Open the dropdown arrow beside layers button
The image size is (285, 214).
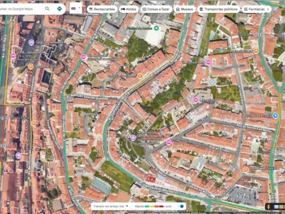click(80, 8)
